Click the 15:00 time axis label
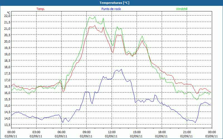Viewport: 223px width, 139px height. (137, 132)
